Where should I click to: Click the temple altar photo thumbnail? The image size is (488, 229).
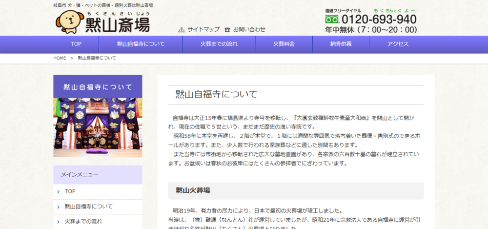(x=98, y=127)
